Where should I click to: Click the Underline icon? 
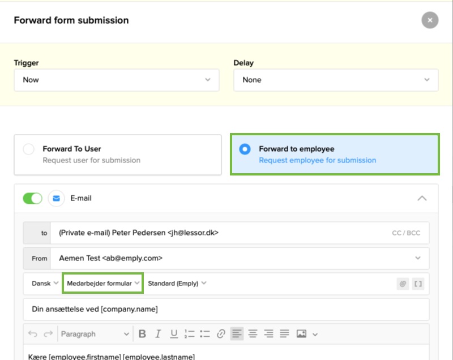point(174,334)
